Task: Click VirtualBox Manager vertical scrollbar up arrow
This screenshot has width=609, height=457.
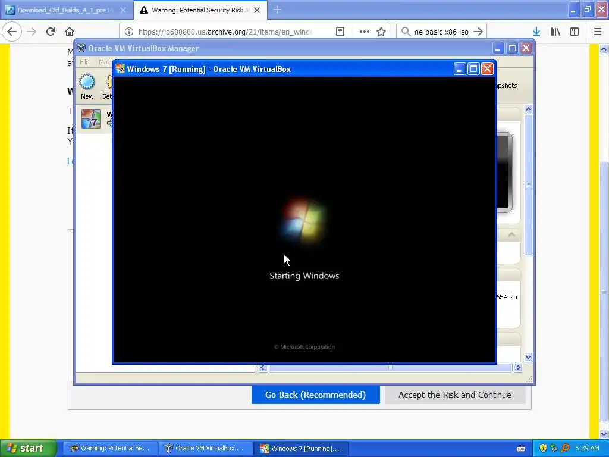Action: [528, 109]
